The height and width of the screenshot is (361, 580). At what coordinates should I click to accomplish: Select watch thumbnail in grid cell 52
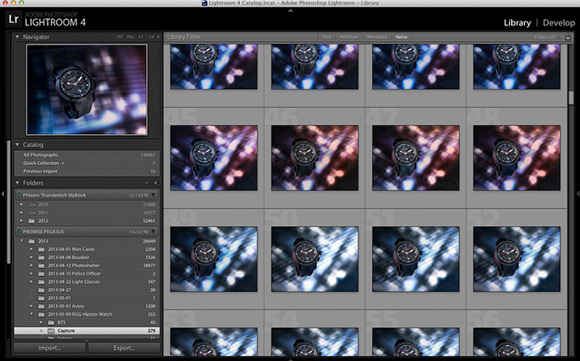(x=516, y=259)
